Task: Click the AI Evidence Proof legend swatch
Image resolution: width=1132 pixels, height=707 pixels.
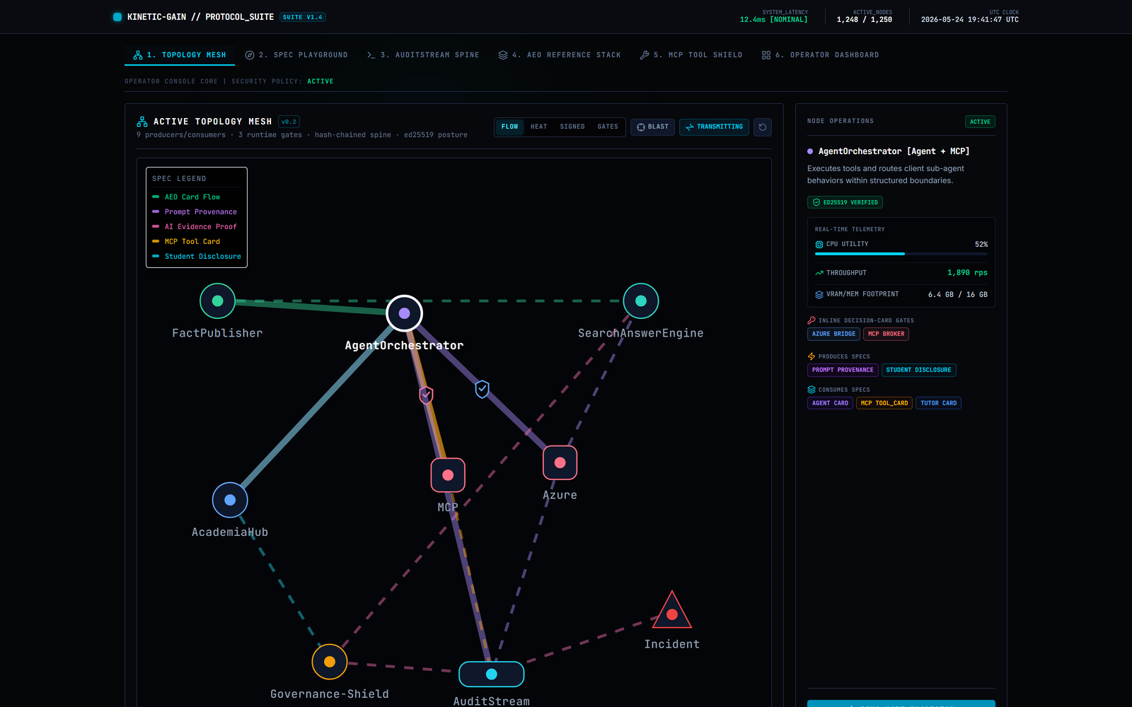Action: click(x=156, y=226)
